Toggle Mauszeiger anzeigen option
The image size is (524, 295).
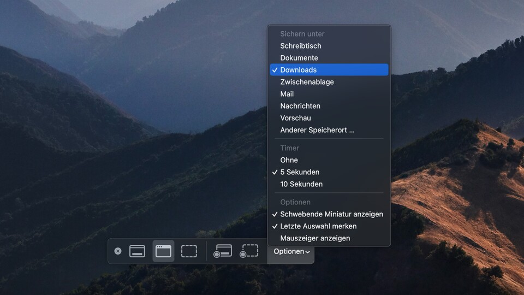(x=329, y=239)
